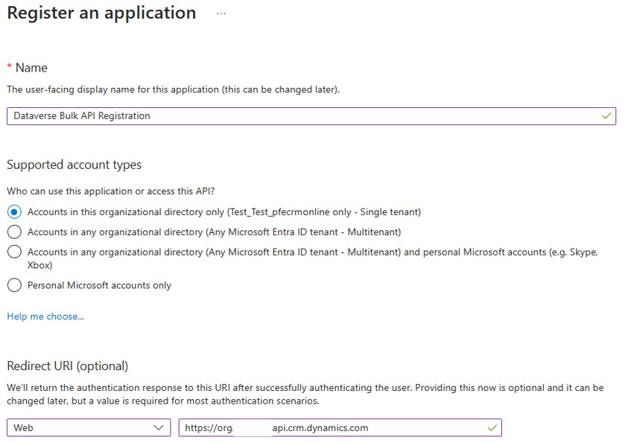Viewport: 625px width, 443px height.
Task: Click the Register an application page title
Action: pyautogui.click(x=101, y=13)
